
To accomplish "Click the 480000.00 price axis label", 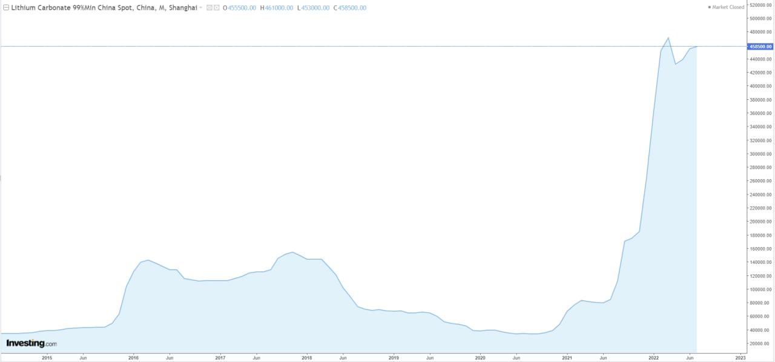I will [760, 32].
